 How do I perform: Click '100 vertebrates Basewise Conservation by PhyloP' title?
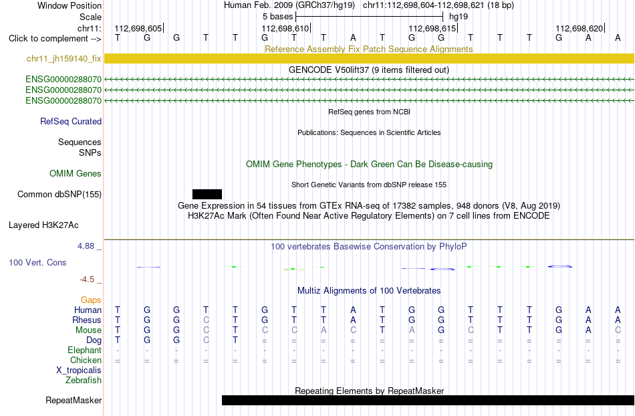click(x=368, y=246)
